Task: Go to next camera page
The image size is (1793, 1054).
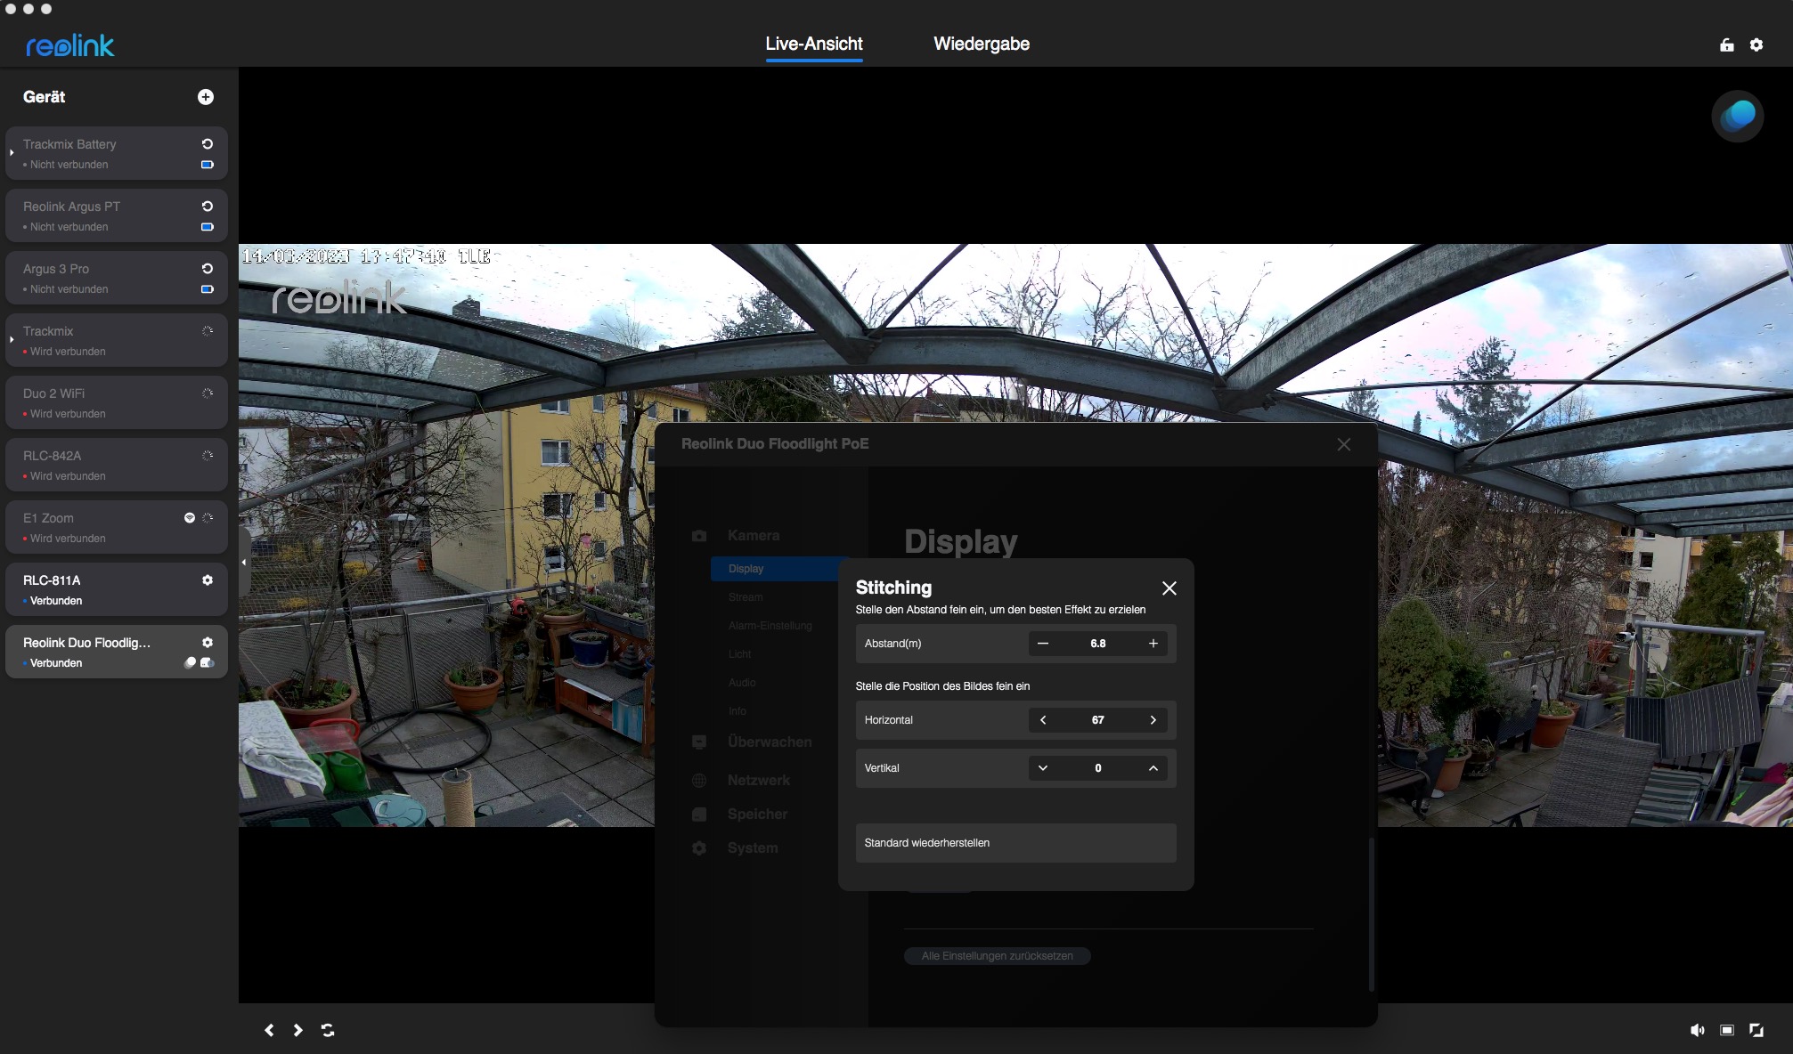Action: 298,1030
